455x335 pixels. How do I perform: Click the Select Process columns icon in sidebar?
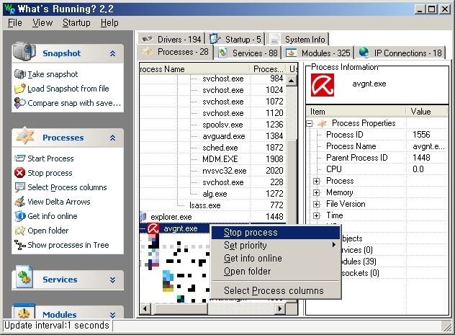coord(19,187)
